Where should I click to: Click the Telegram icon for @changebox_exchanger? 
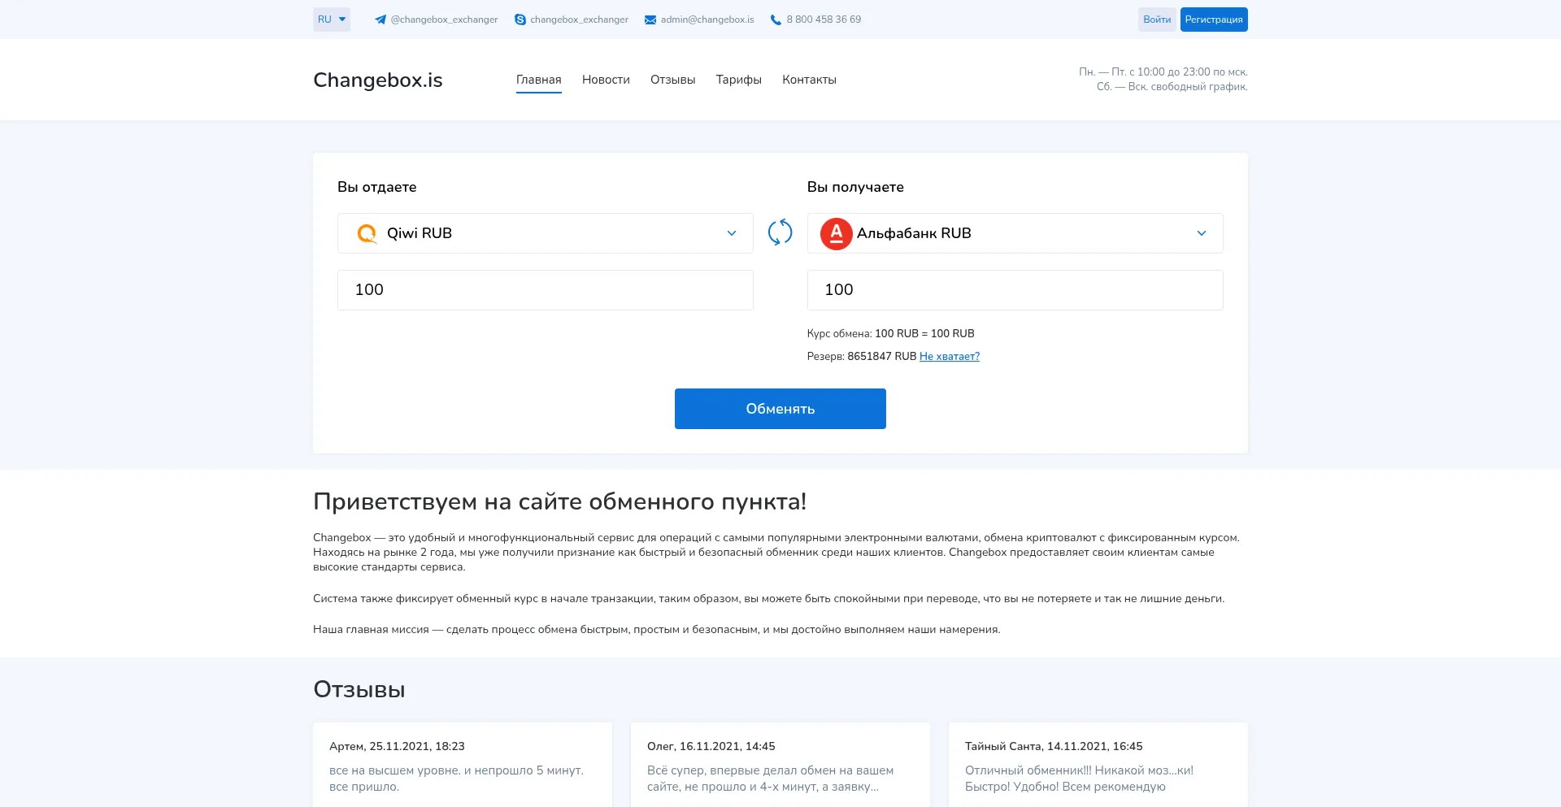(x=380, y=19)
